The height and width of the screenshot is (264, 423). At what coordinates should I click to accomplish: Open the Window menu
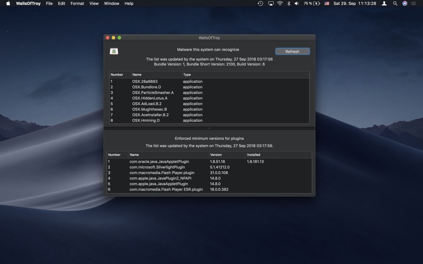click(x=112, y=4)
